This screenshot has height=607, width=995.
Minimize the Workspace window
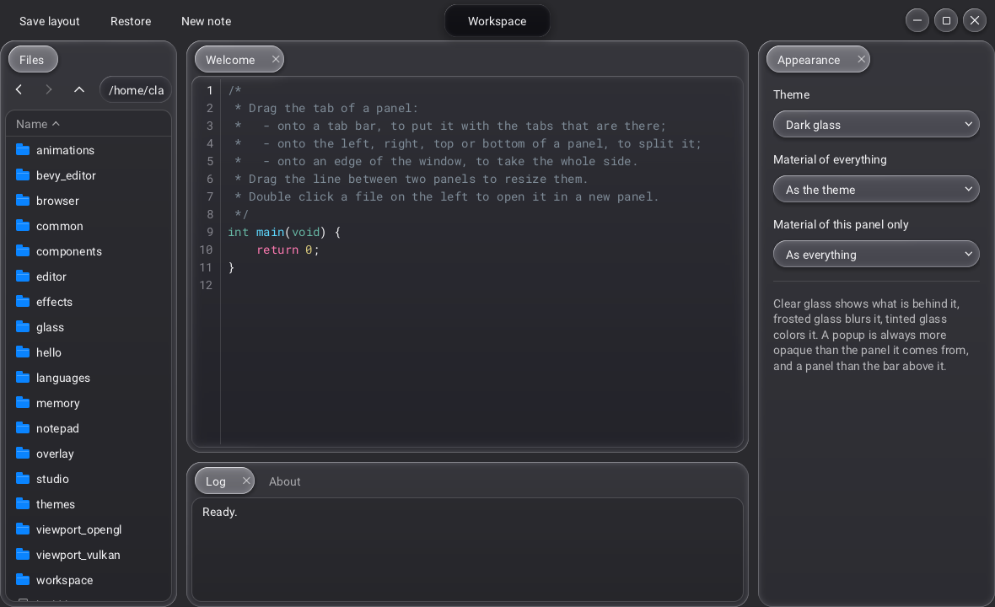point(917,20)
